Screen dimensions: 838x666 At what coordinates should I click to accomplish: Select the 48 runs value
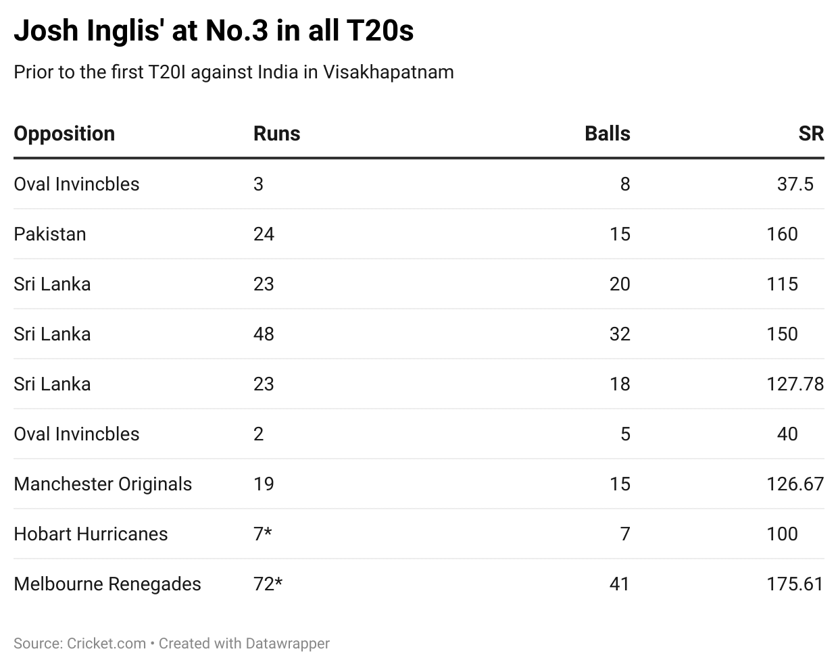[x=264, y=334]
